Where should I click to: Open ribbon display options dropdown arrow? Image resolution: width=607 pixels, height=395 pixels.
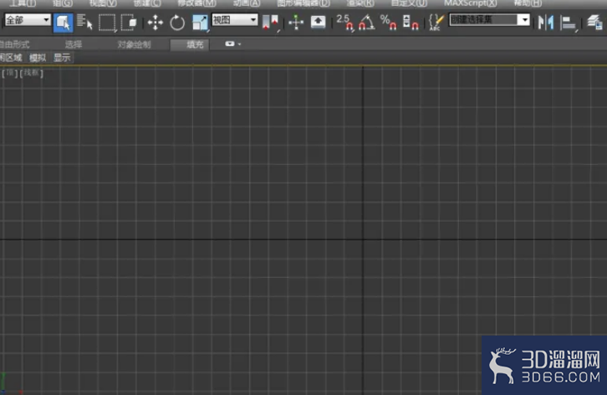tap(239, 44)
